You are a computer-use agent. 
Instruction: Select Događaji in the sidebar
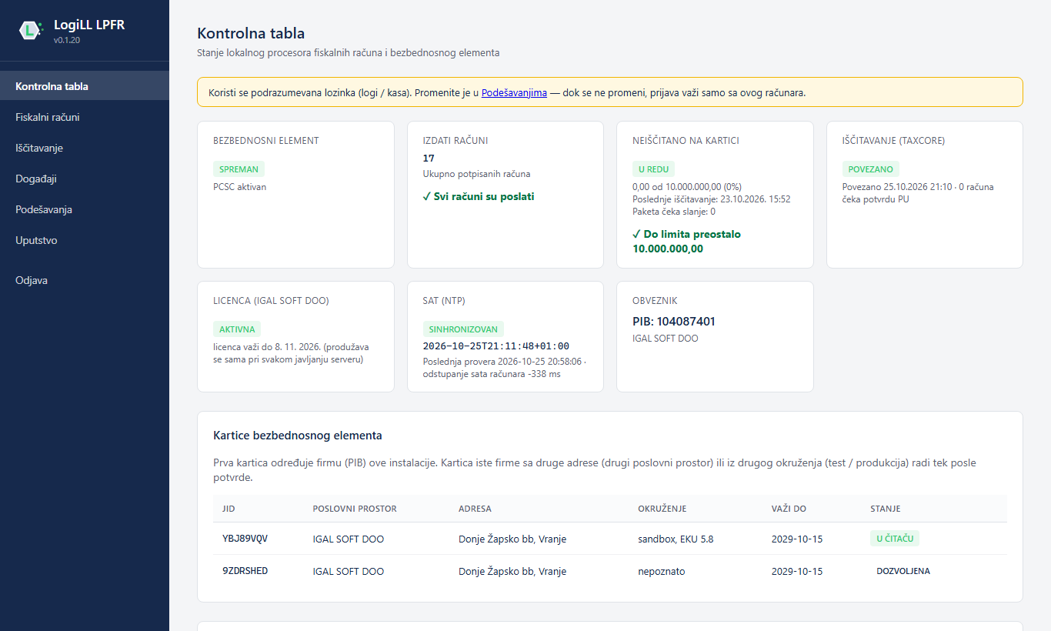click(x=85, y=179)
